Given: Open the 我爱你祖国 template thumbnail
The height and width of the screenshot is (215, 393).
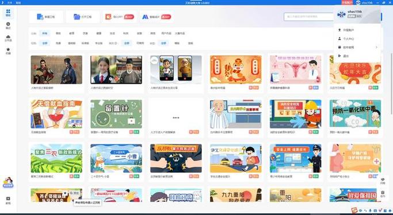Looking at the screenshot, I should (355, 195).
